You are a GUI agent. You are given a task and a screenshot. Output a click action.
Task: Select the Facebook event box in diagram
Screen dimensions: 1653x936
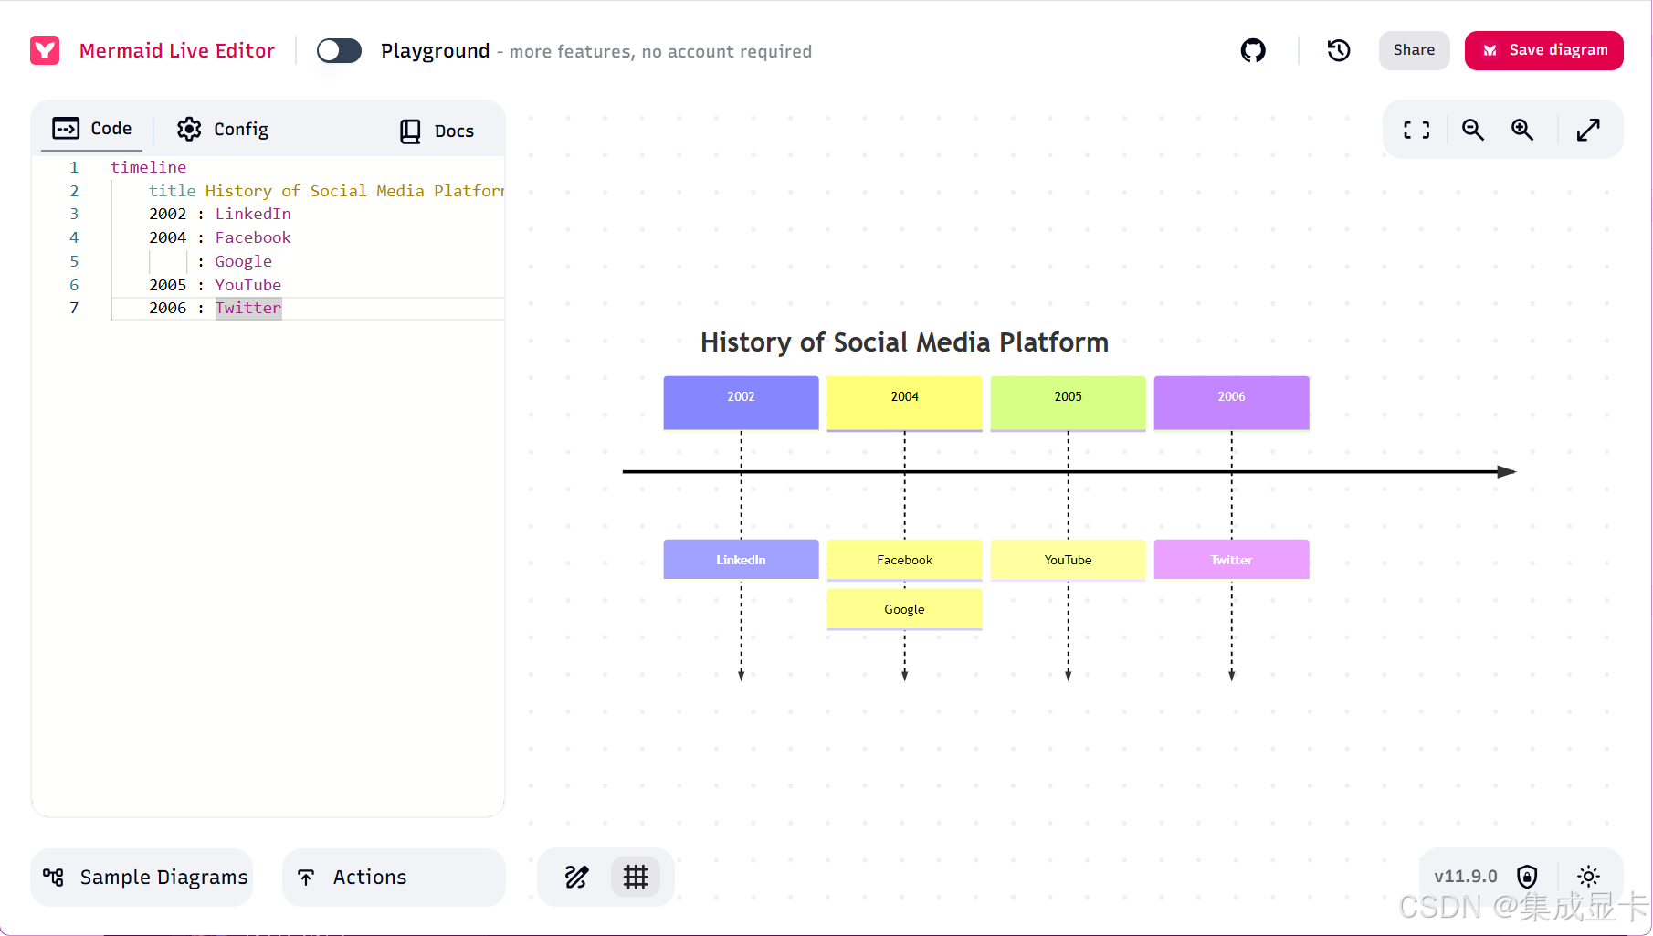904,560
